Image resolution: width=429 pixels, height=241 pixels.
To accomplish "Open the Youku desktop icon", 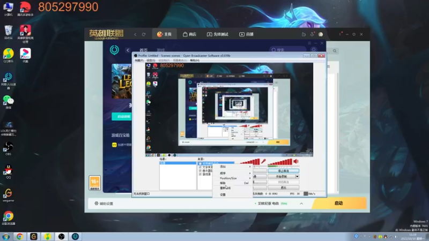I will tap(25, 56).
